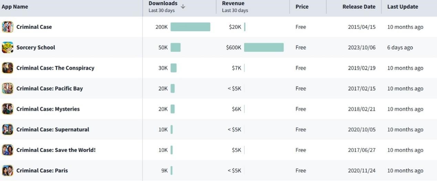The width and height of the screenshot is (437, 181).
Task: Open the Criminal Case: Paris link
Action: [x=42, y=170]
